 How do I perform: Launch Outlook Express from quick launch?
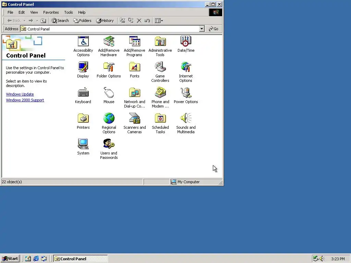pyautogui.click(x=44, y=259)
